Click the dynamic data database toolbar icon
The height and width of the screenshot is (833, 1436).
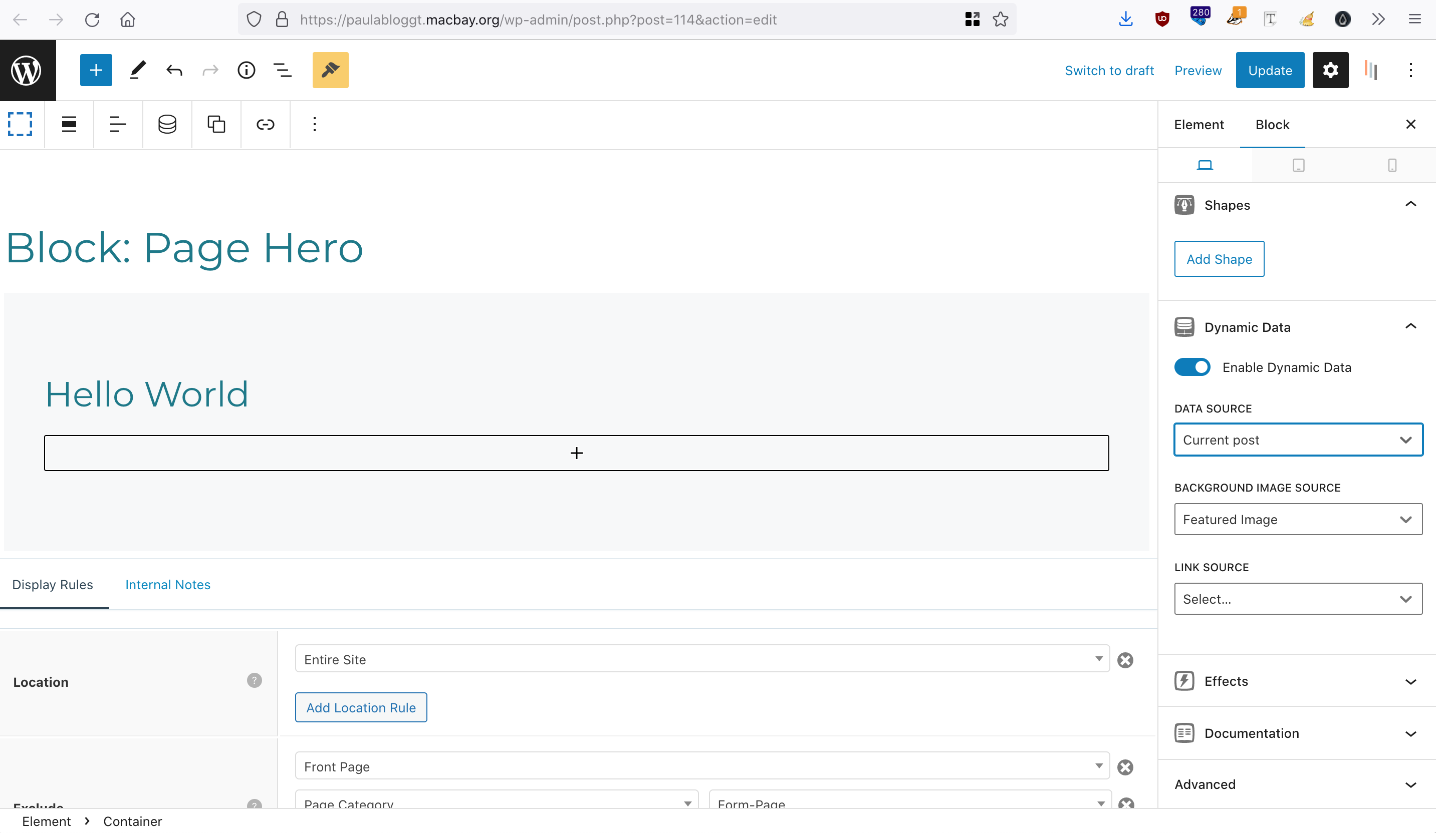167,124
